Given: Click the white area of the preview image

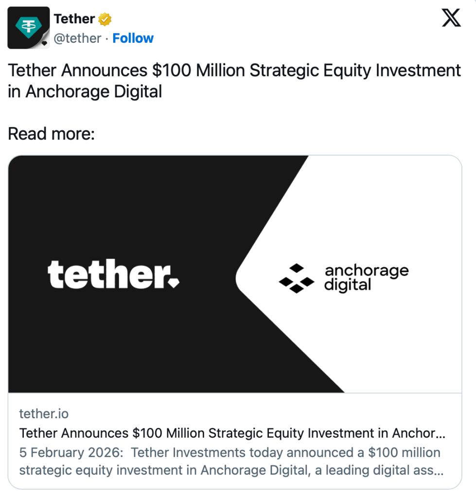Looking at the screenshot, I should (x=399, y=204).
